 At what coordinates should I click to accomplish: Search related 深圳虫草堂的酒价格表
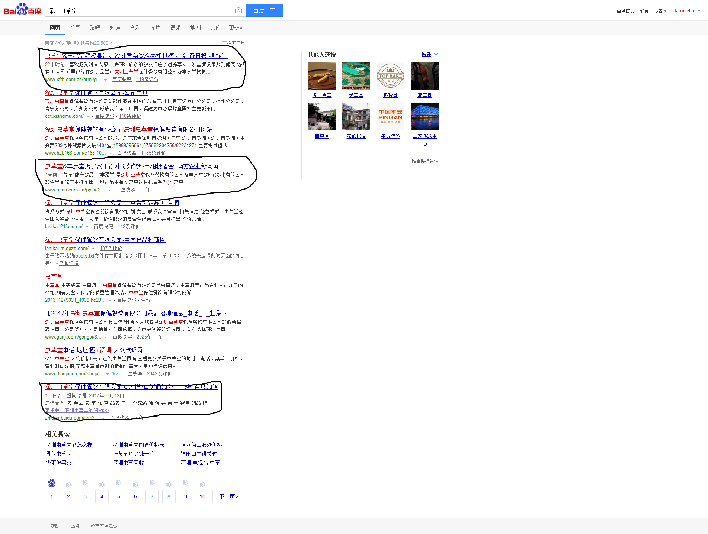click(138, 445)
